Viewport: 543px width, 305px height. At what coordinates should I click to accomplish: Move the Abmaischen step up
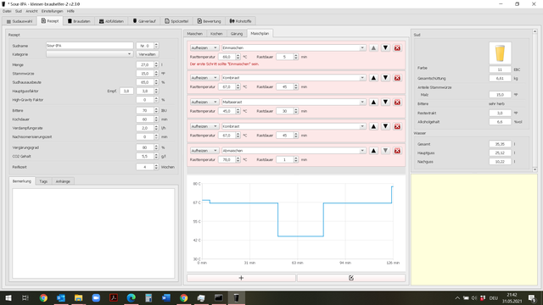[x=373, y=151]
